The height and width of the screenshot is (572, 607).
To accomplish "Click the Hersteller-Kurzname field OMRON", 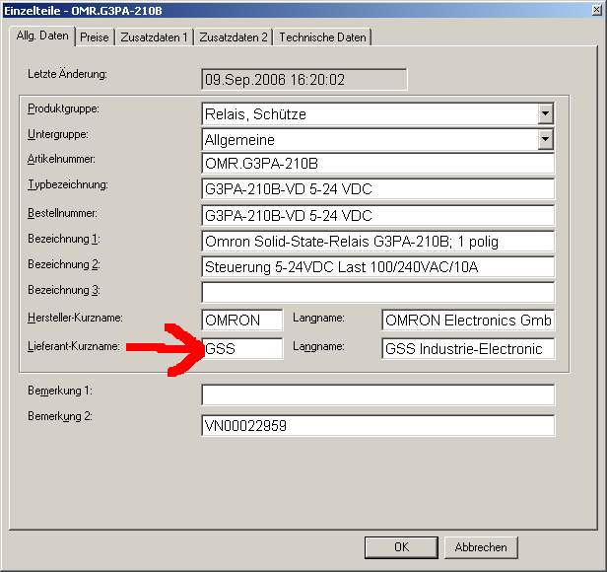I will click(242, 321).
